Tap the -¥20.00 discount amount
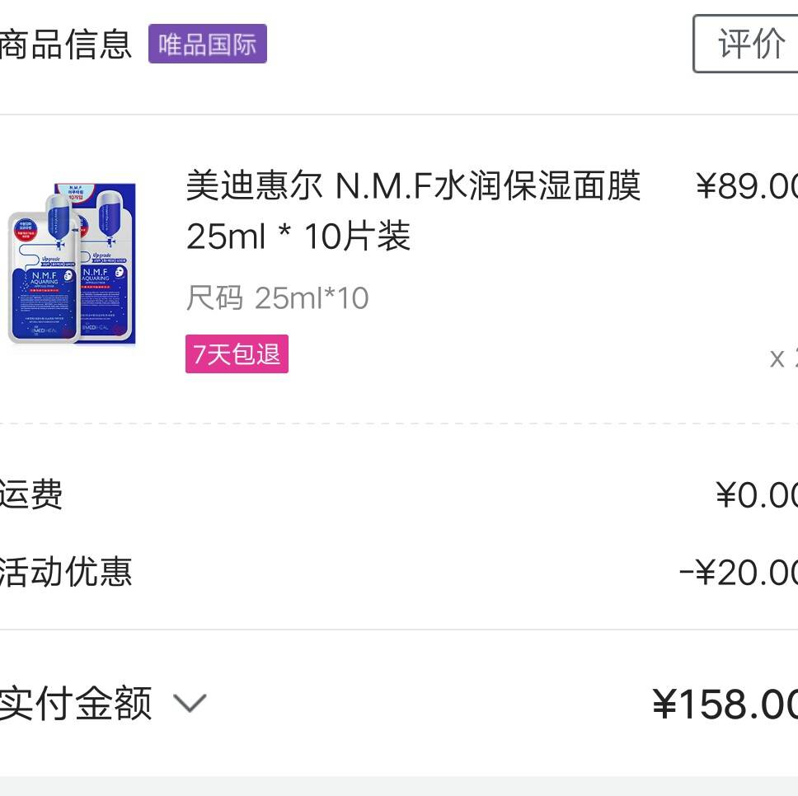This screenshot has width=798, height=796. [739, 573]
